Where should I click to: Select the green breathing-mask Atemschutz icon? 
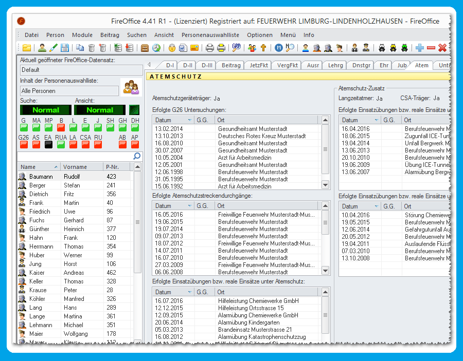(x=405, y=48)
